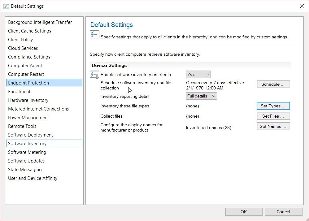Click the 'Specify settings that apply to all clients' description
This screenshot has width=309, height=221.
pyautogui.click(x=194, y=37)
